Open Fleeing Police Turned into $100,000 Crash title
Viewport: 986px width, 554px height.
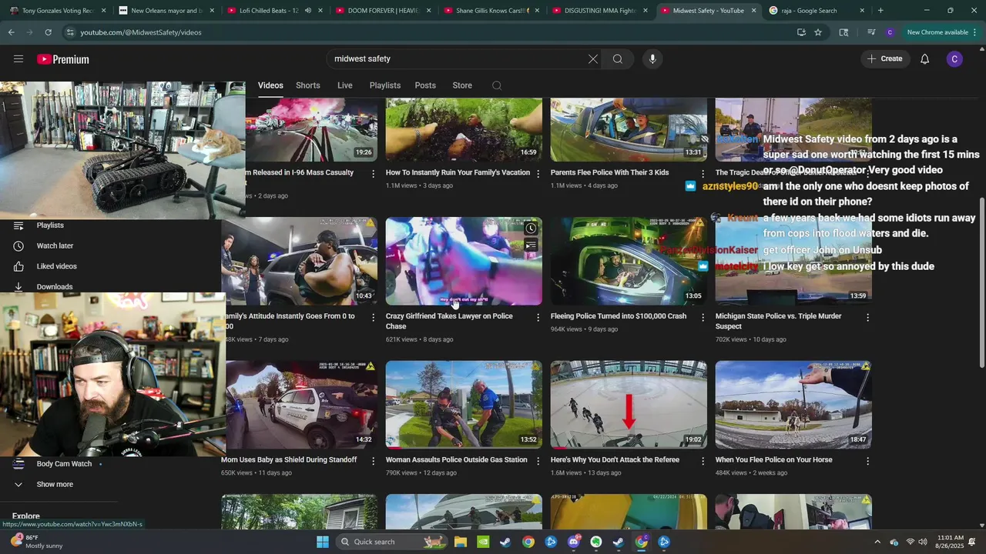pyautogui.click(x=619, y=316)
